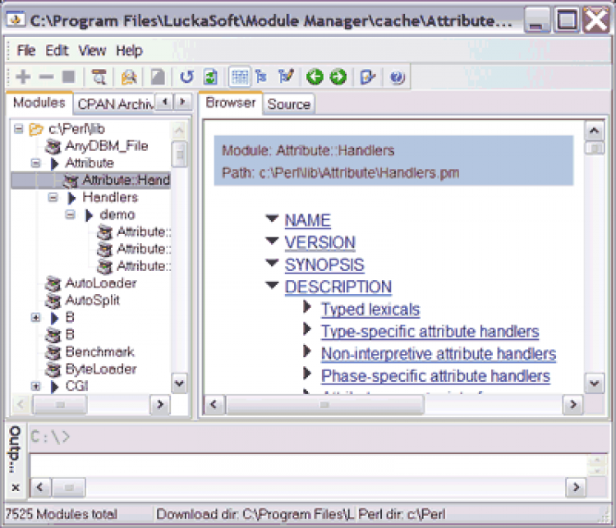
Task: Go back with the green left arrow
Action: coord(315,76)
